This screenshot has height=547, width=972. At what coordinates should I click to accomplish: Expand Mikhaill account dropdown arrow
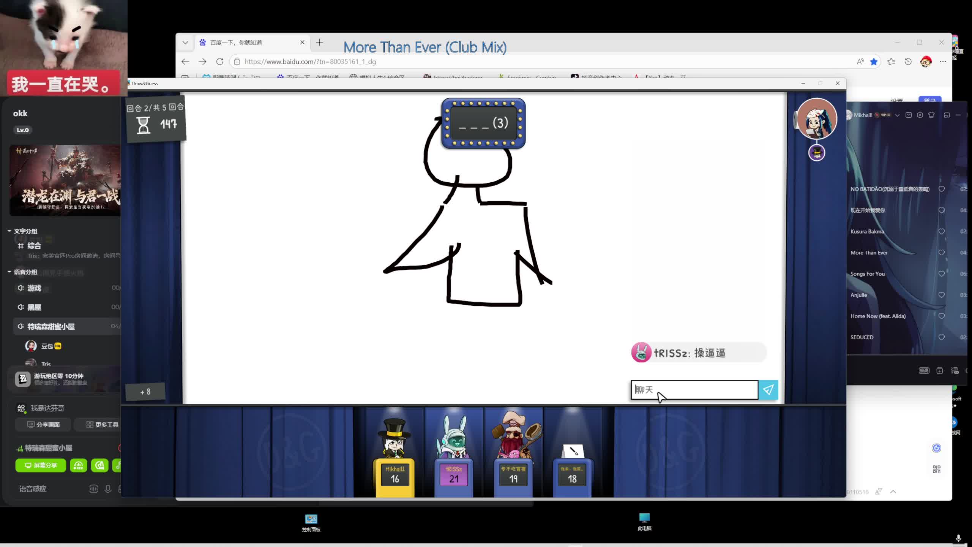897,115
